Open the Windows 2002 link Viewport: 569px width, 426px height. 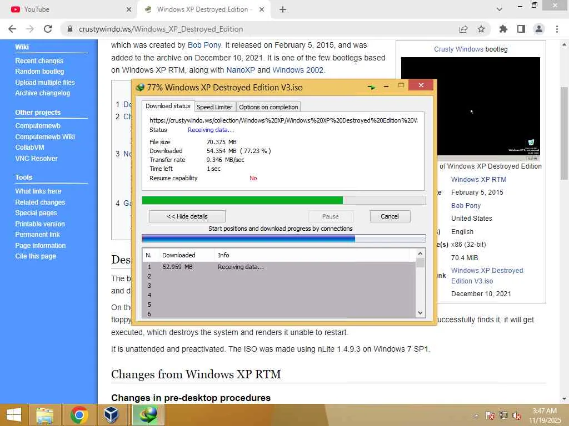pyautogui.click(x=298, y=70)
